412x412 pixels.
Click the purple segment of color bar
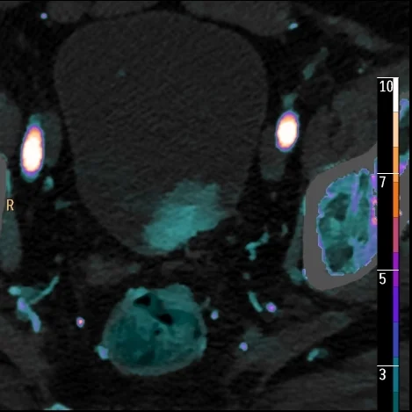click(395, 270)
